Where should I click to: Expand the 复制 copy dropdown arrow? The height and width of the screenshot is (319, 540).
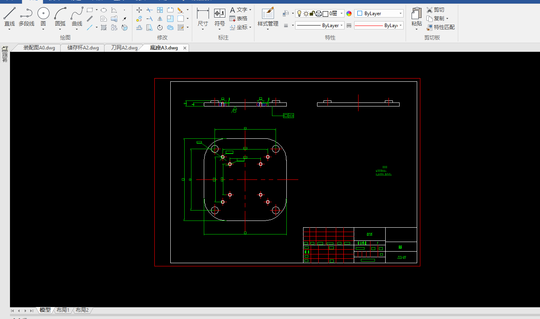point(447,18)
